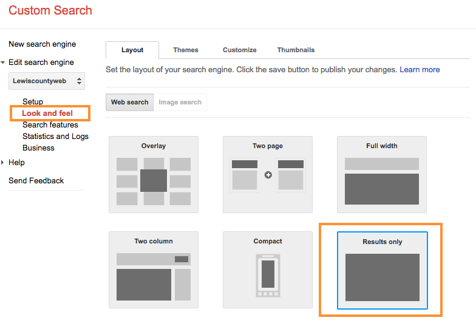
Task: Expand the Help section arrow
Action: tap(2, 163)
